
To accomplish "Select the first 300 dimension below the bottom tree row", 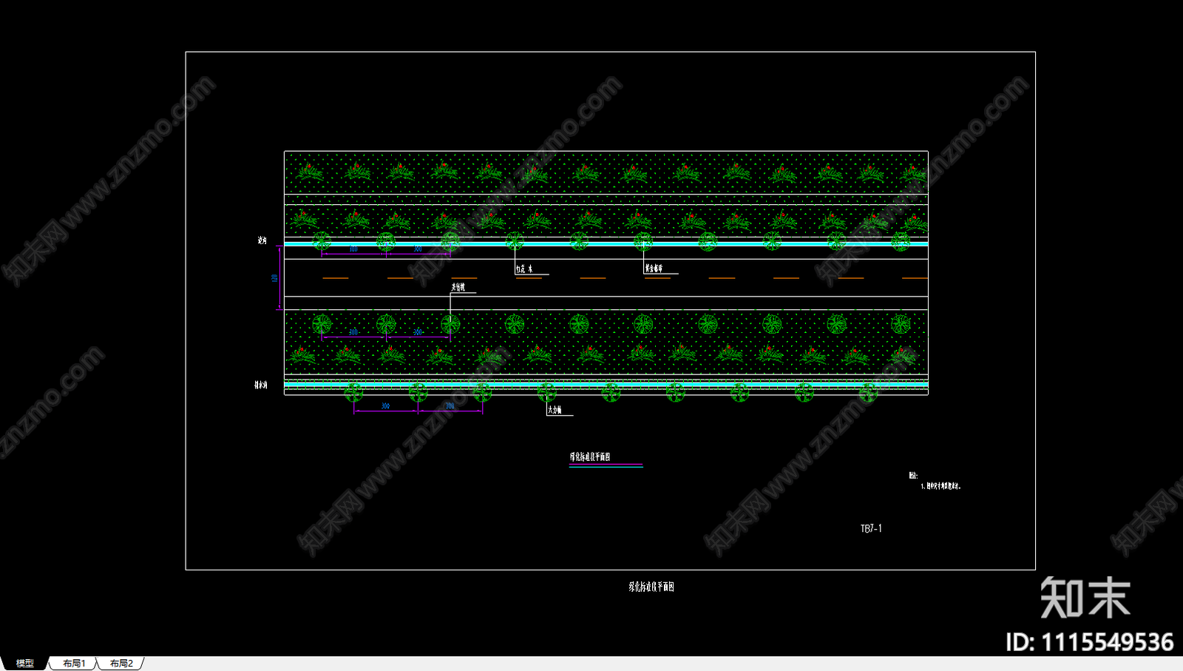I will pos(385,406).
